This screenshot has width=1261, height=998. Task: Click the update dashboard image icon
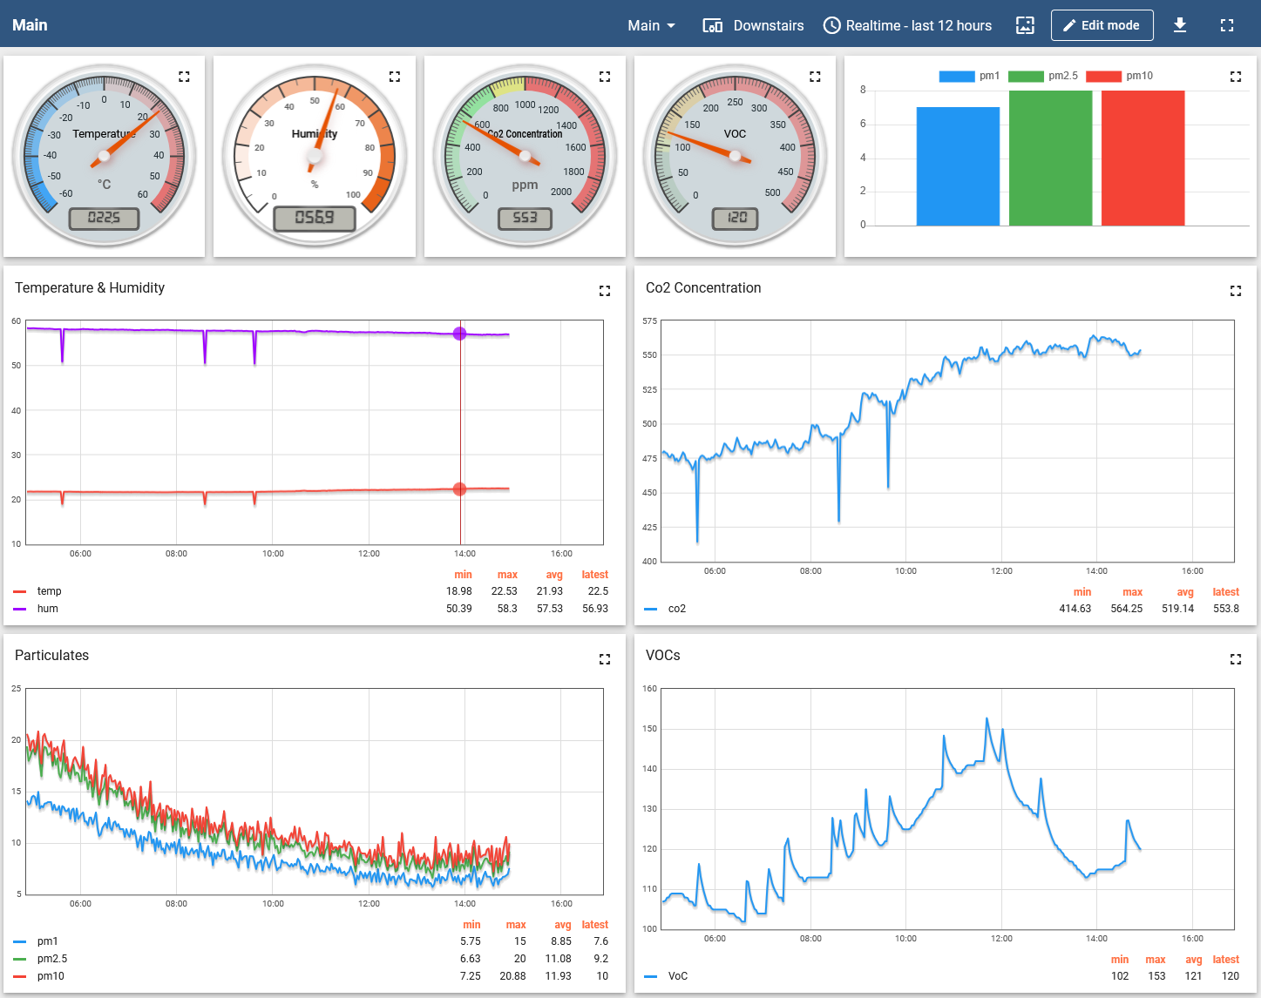click(1025, 25)
